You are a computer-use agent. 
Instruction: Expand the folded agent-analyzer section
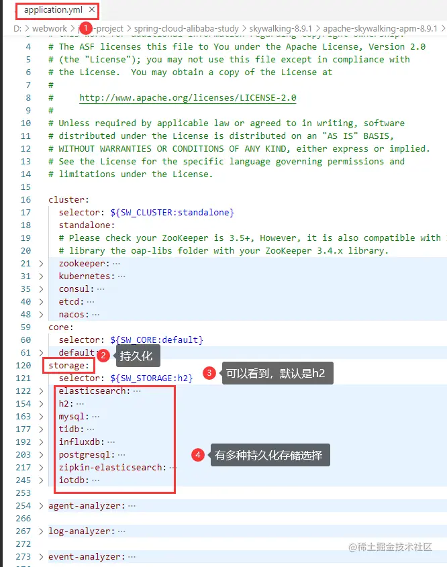41,505
